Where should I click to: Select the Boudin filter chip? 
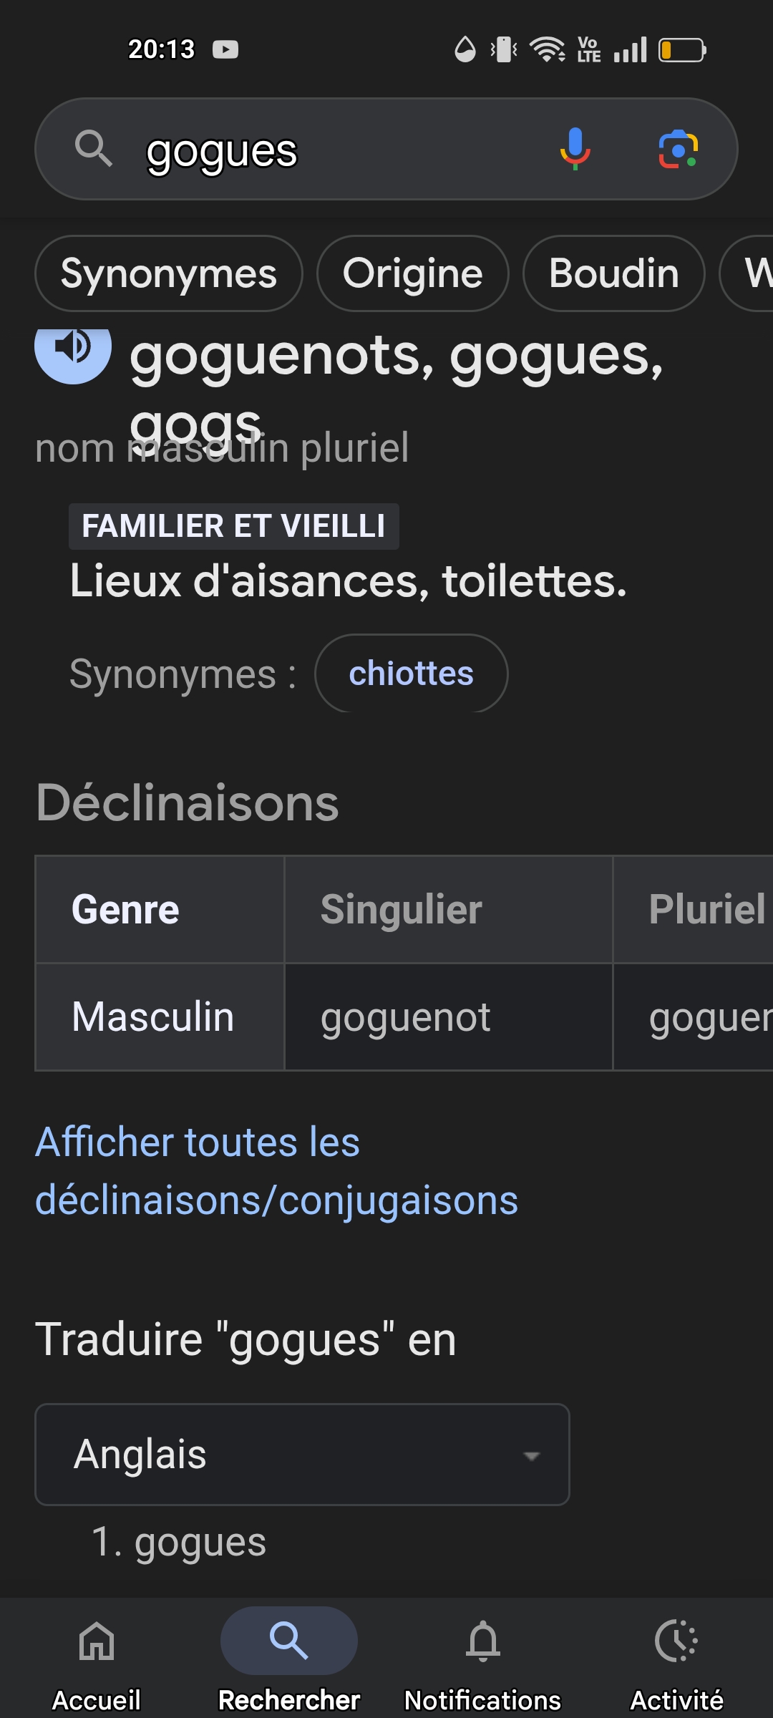click(x=614, y=273)
